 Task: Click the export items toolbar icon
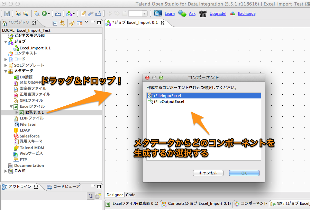[x=98, y=13]
